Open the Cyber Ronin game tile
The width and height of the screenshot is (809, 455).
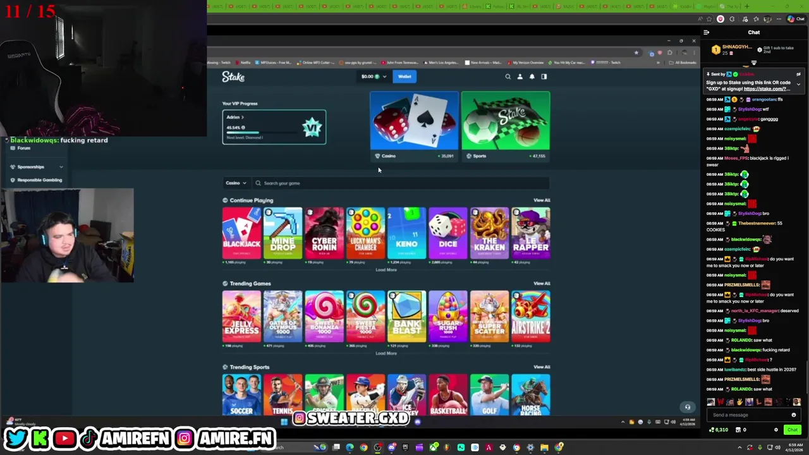pos(324,233)
